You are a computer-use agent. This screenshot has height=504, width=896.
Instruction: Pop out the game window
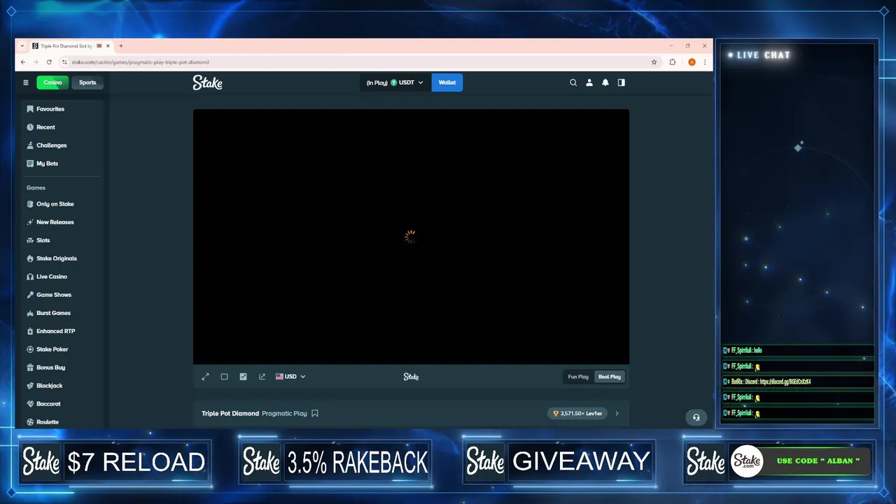point(262,377)
